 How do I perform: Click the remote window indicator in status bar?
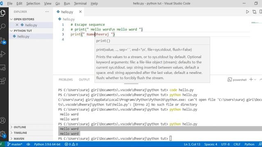1,144
